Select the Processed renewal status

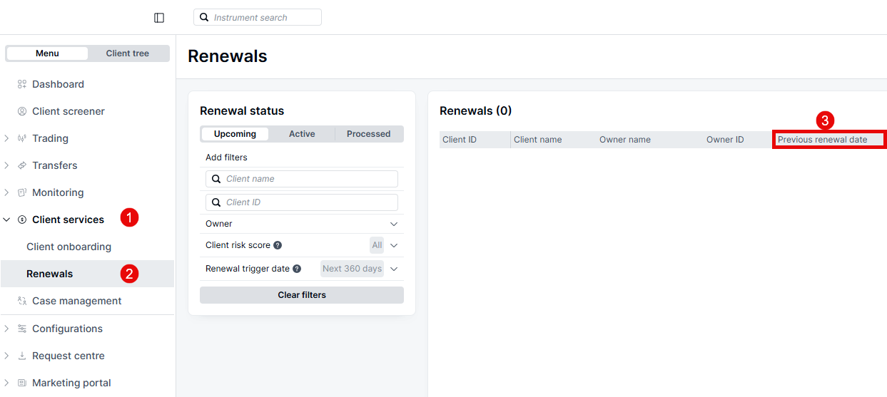pyautogui.click(x=368, y=134)
